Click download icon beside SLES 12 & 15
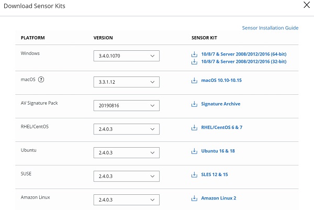314x210 pixels. point(194,175)
